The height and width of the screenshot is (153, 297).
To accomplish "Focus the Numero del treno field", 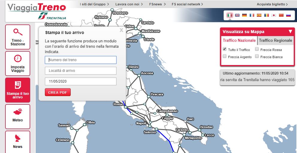I will pos(81,60).
